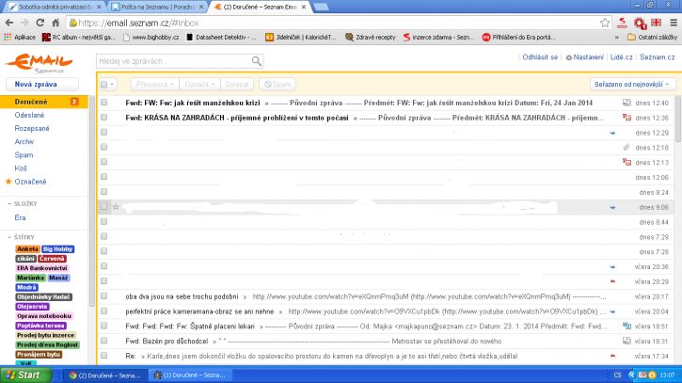Click Odhlásit se link
The width and height of the screenshot is (682, 383).
pyautogui.click(x=540, y=57)
